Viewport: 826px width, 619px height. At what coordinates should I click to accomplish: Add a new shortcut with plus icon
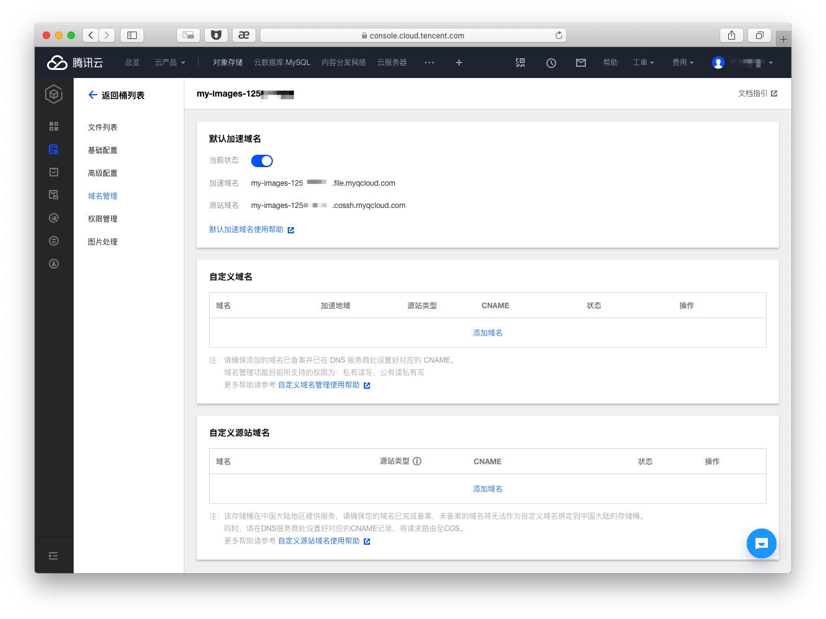click(459, 63)
